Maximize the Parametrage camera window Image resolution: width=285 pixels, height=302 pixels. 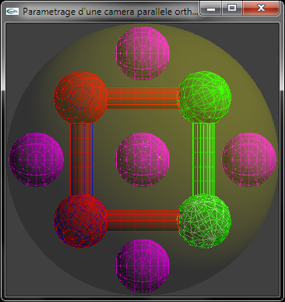click(232, 9)
